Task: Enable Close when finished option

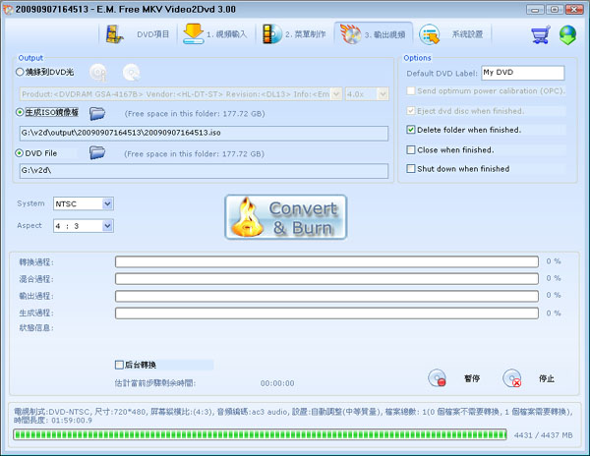Action: coord(411,150)
